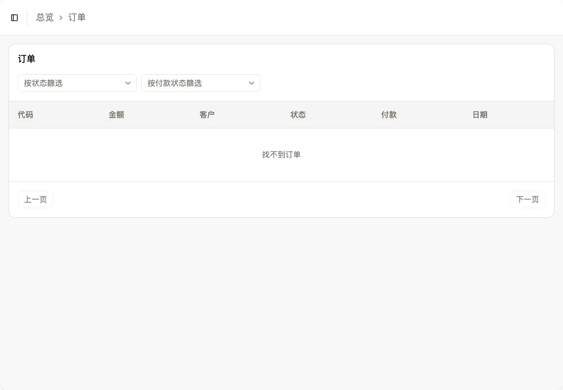This screenshot has width=563, height=390.
Task: Click the 付款 column header
Action: [389, 115]
